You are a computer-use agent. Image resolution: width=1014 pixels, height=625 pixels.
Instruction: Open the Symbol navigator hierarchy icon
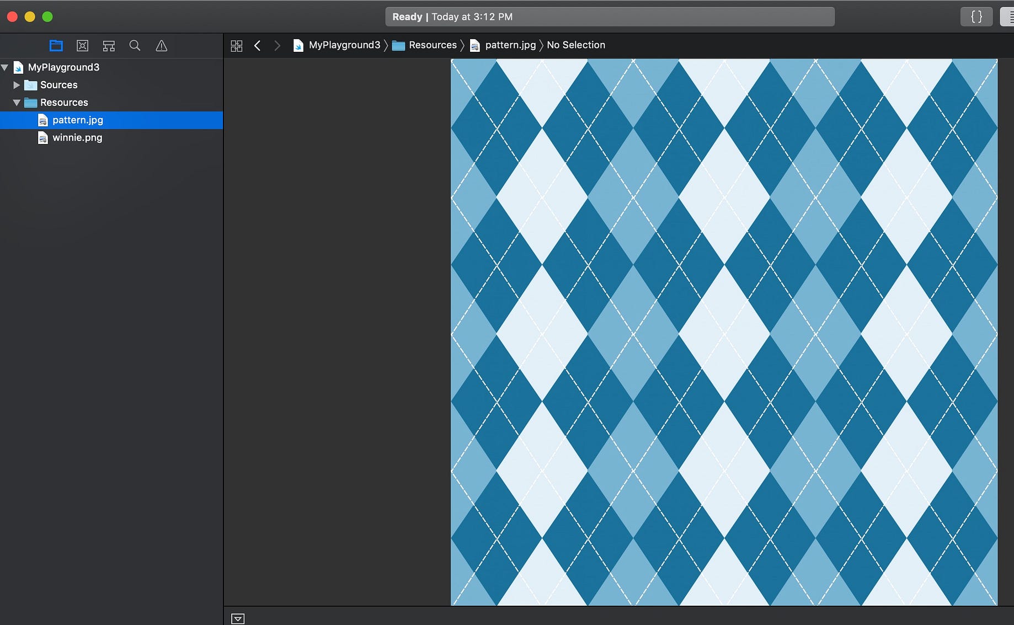click(x=109, y=46)
